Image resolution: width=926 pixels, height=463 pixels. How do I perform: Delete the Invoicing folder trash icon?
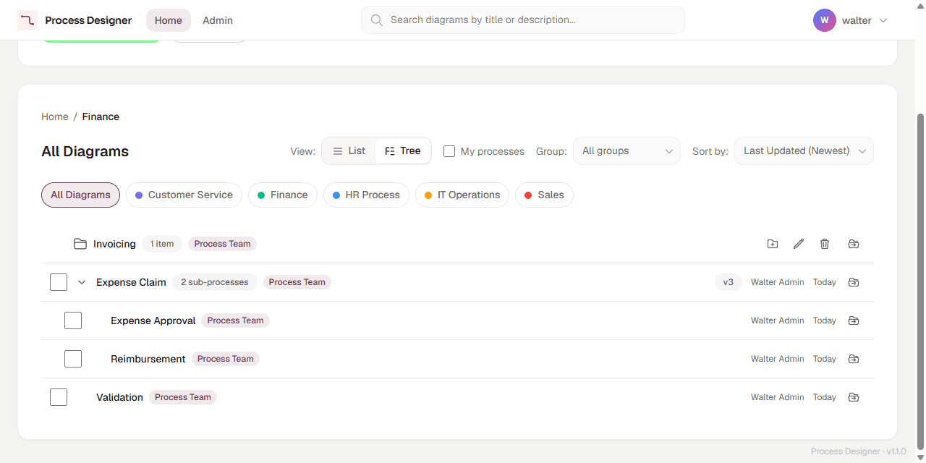(825, 244)
